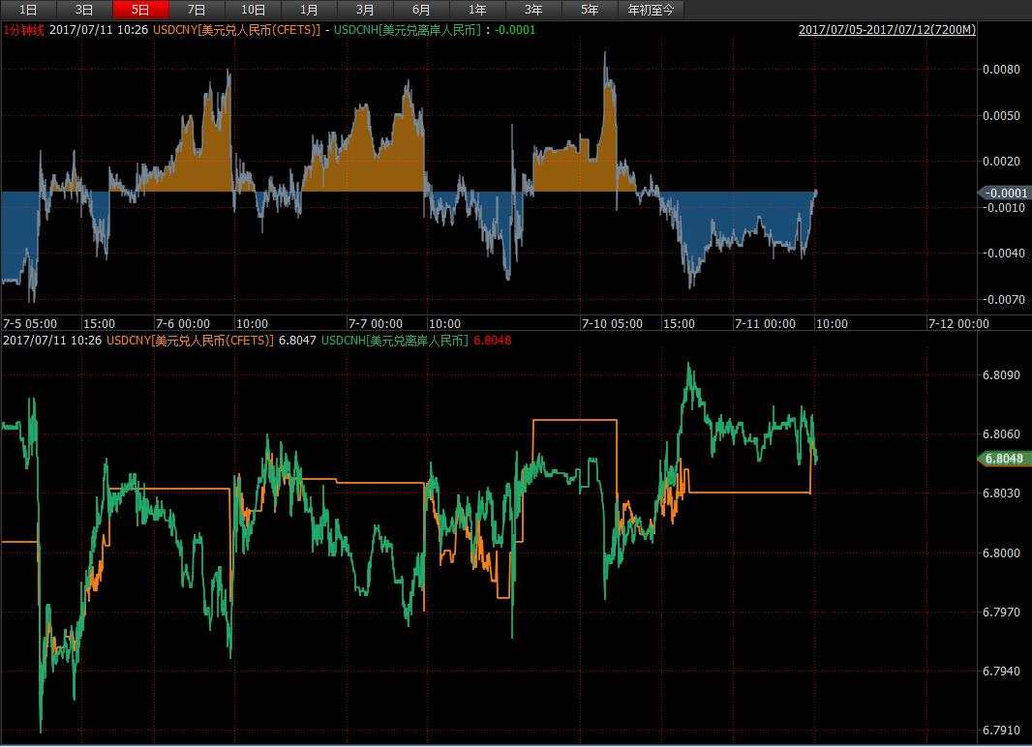
Task: Click the -0.0070 axis label in the upper chart
Action: [x=1002, y=300]
